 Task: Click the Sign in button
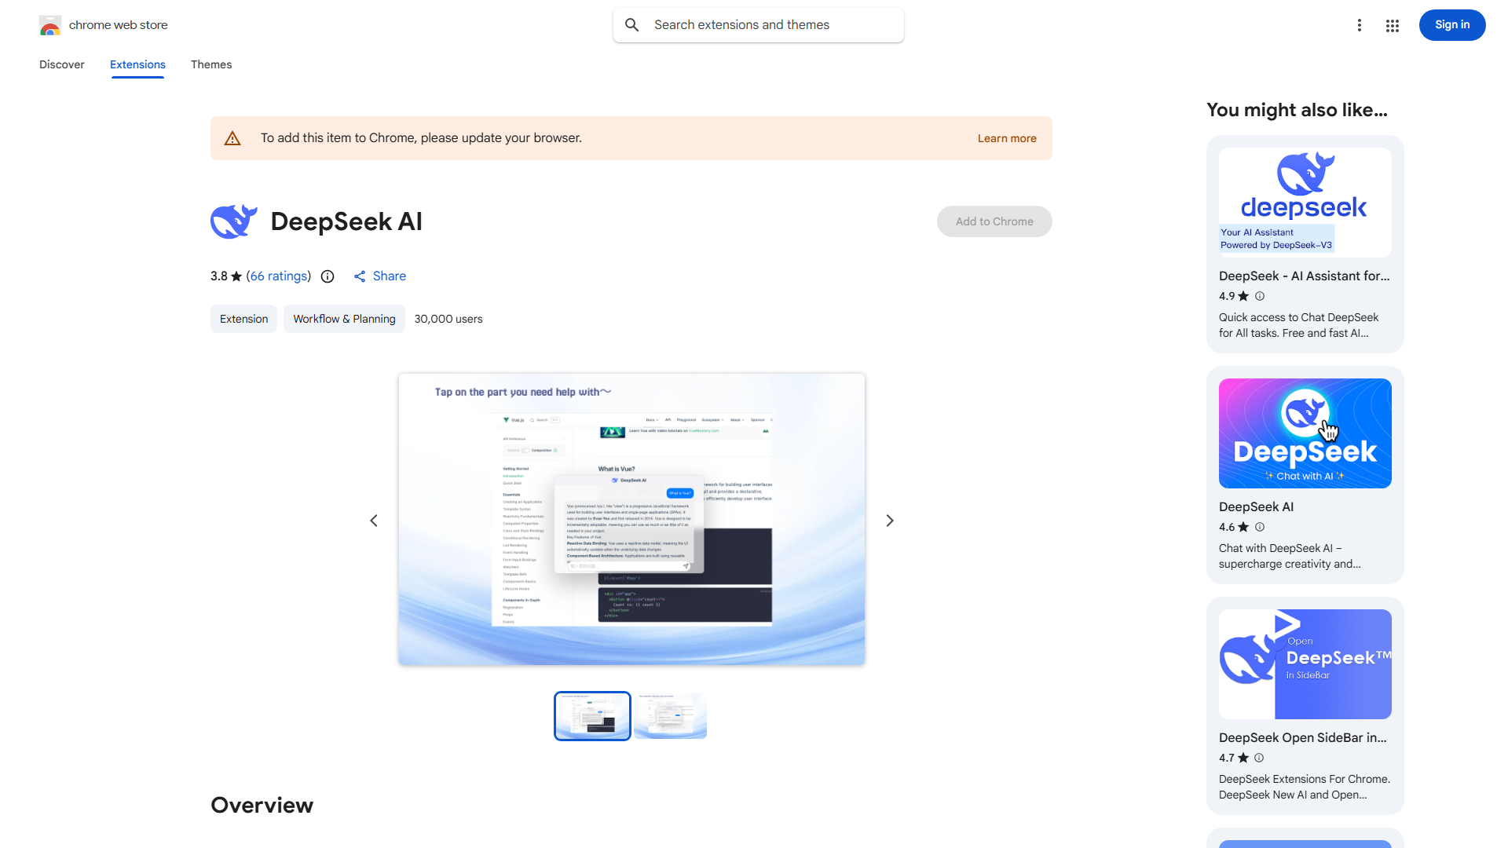[1451, 24]
